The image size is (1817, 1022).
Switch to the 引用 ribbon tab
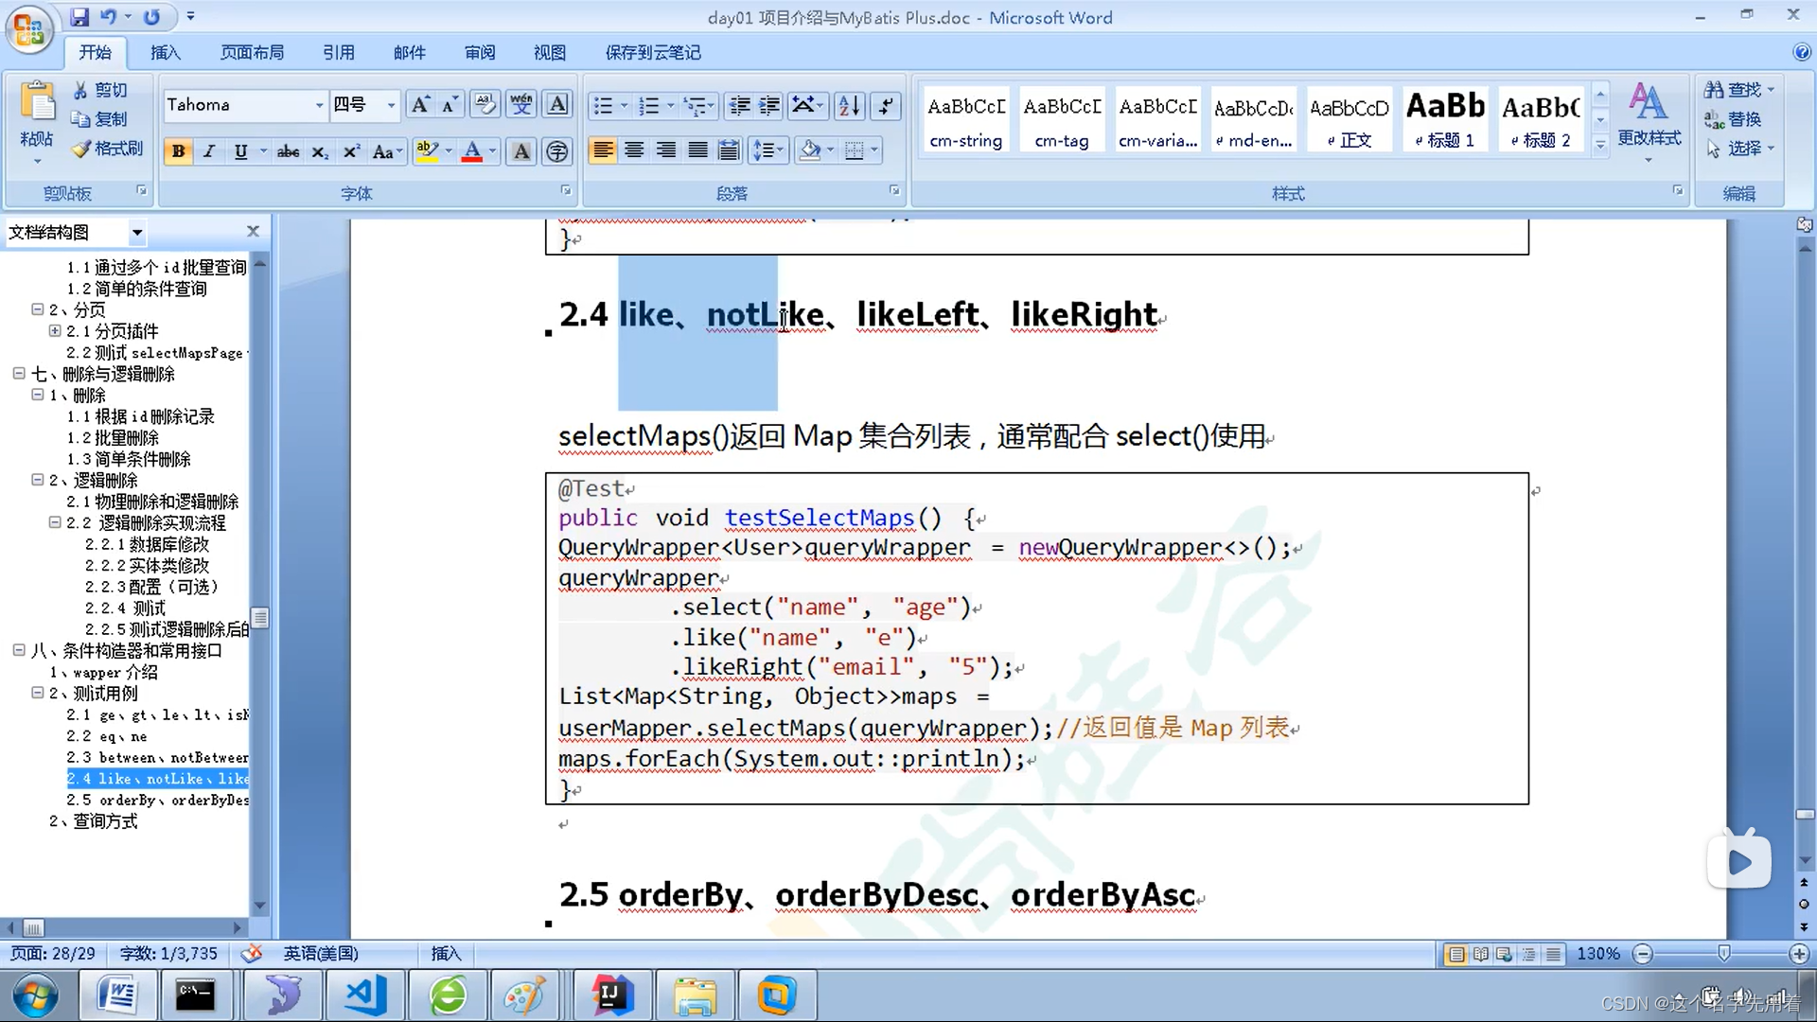point(339,53)
